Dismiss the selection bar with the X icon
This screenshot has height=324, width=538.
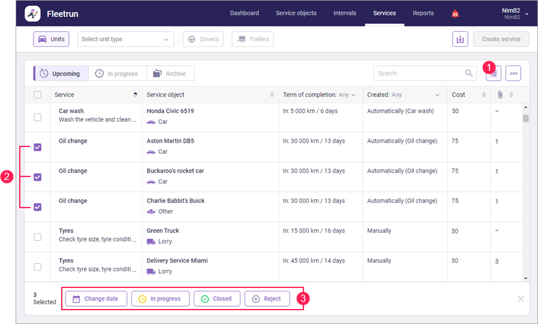click(521, 299)
